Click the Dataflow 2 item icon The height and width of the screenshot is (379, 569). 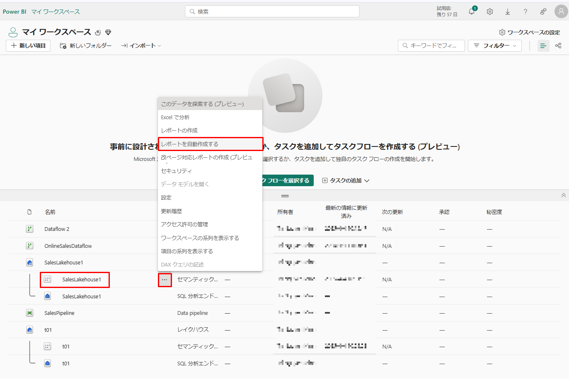coord(29,229)
